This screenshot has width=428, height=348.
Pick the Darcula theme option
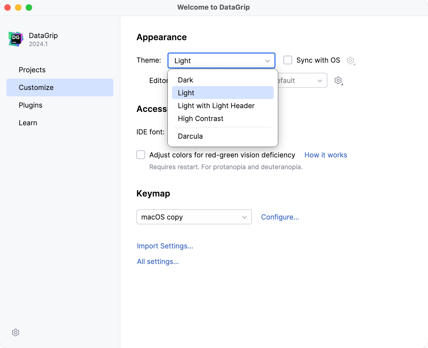pos(190,136)
